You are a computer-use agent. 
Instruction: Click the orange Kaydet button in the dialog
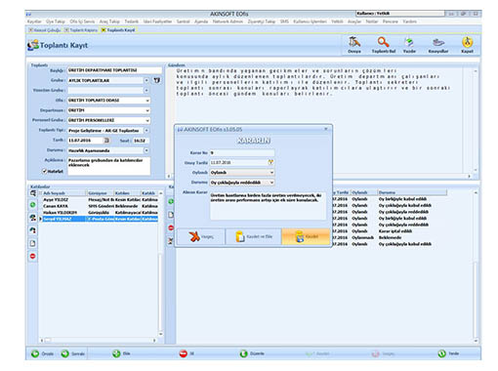point(306,236)
